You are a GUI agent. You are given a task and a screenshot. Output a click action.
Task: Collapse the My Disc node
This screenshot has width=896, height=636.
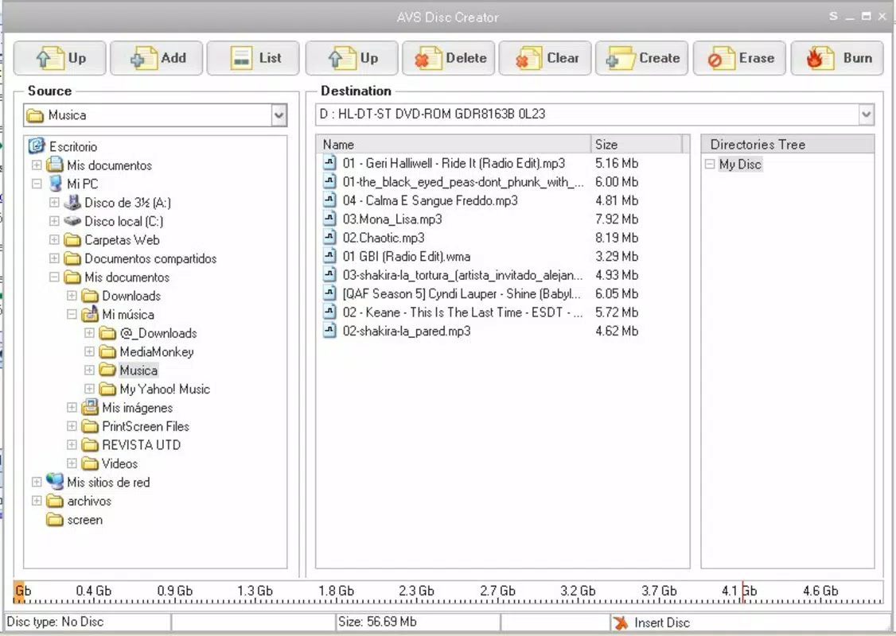pyautogui.click(x=710, y=164)
